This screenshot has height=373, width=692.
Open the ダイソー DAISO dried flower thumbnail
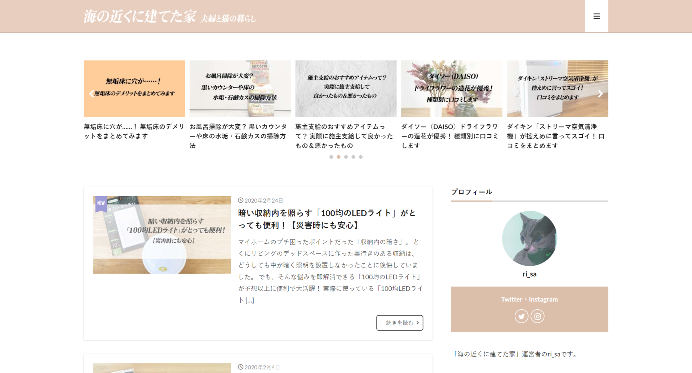(x=452, y=89)
